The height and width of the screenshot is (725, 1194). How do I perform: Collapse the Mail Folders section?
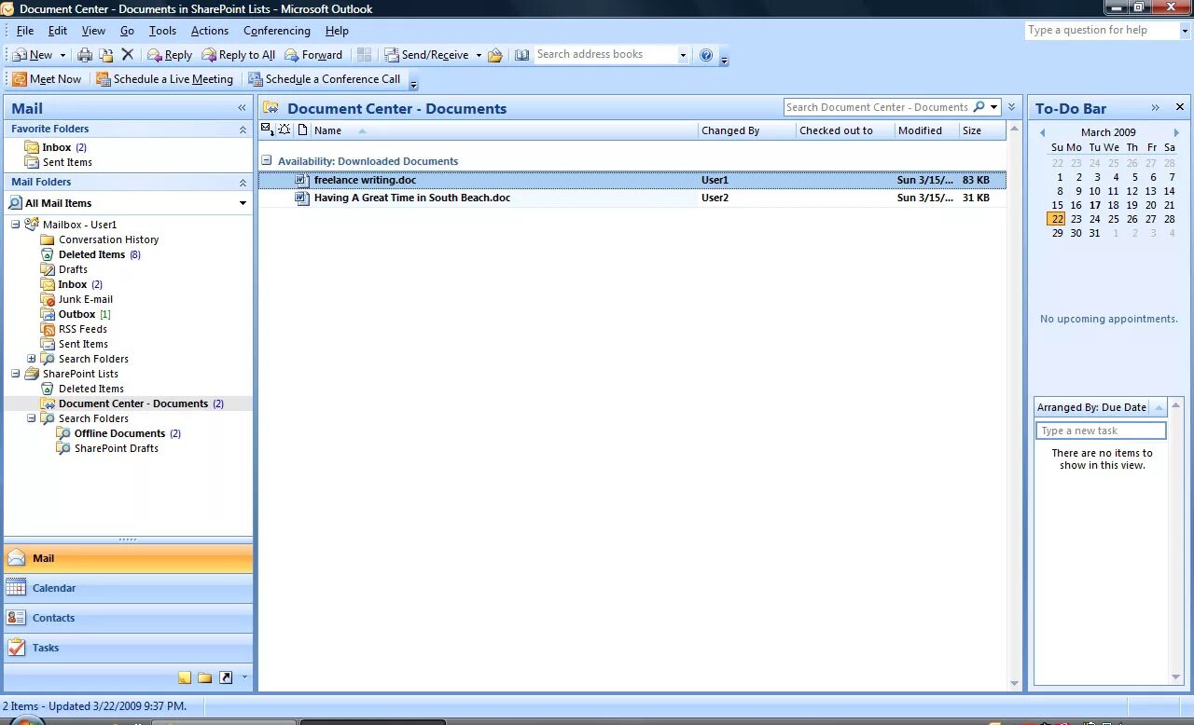[x=243, y=183]
